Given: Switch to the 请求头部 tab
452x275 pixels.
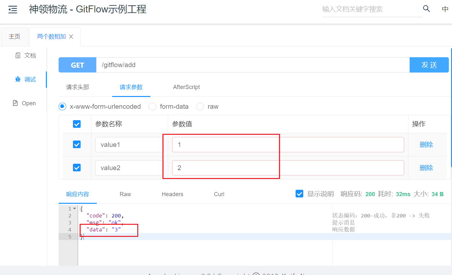Looking at the screenshot, I should point(77,87).
